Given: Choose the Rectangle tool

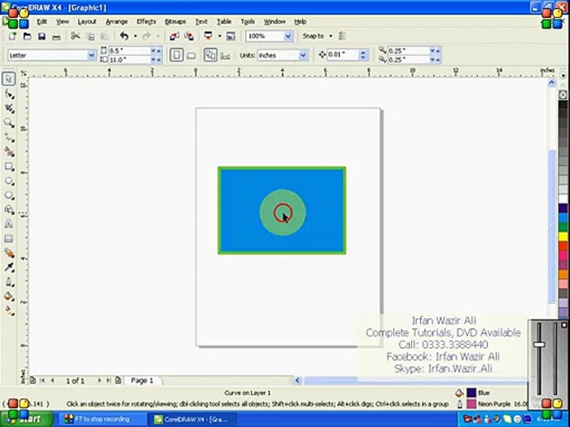Looking at the screenshot, I should click(9, 166).
